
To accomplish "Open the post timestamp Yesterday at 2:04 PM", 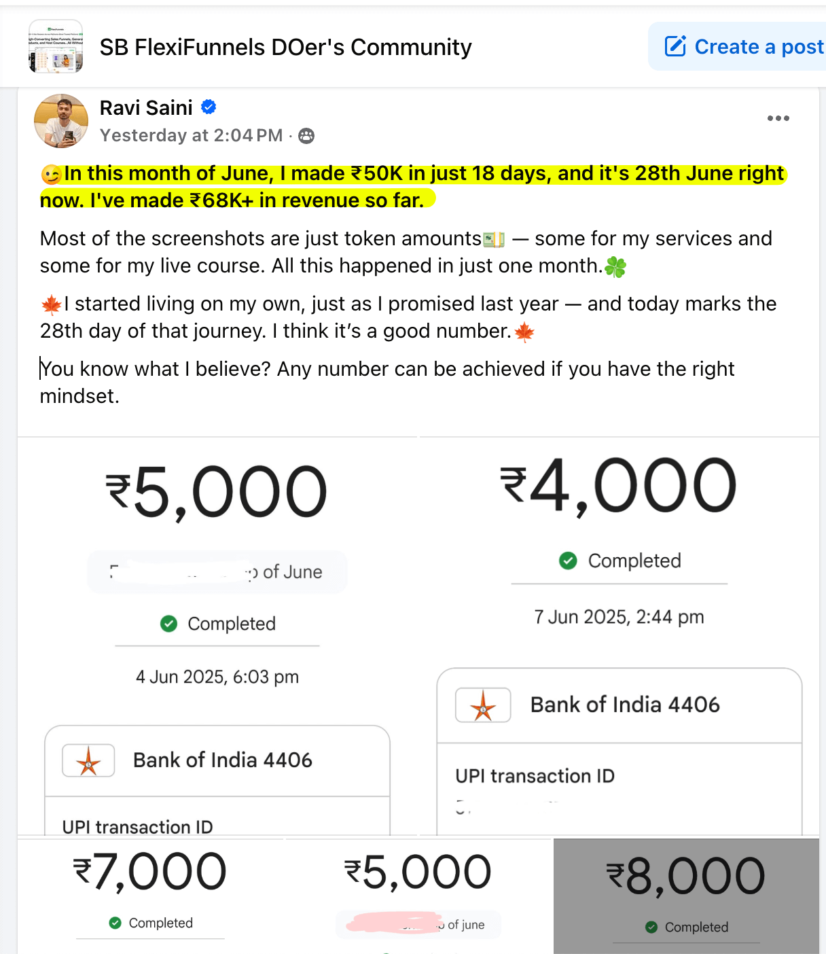I will [x=191, y=135].
